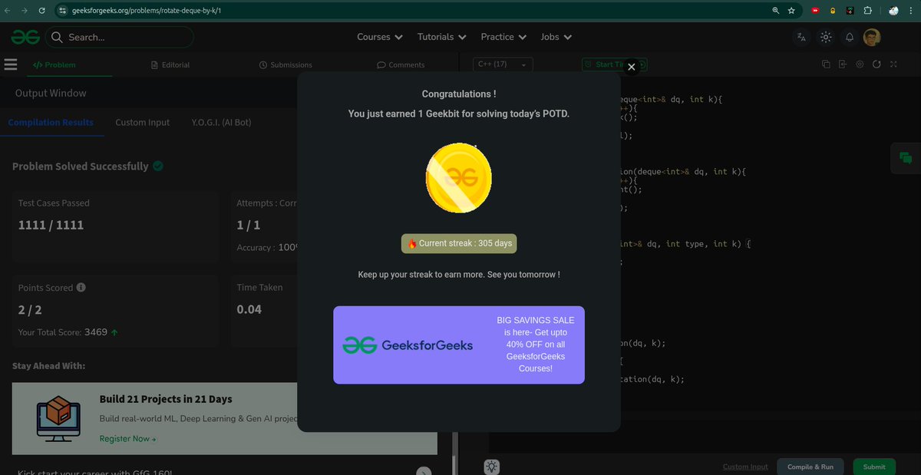Reset code with the circular arrow icon
921x475 pixels.
coord(876,64)
